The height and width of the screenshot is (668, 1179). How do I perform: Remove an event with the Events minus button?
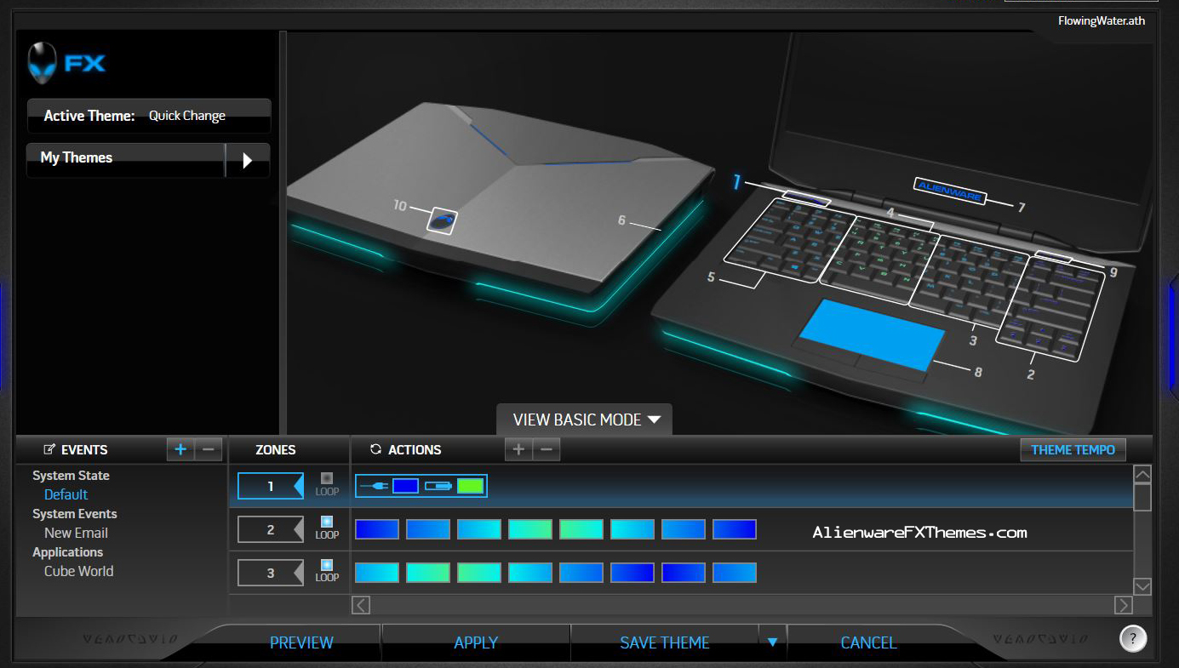(x=209, y=449)
